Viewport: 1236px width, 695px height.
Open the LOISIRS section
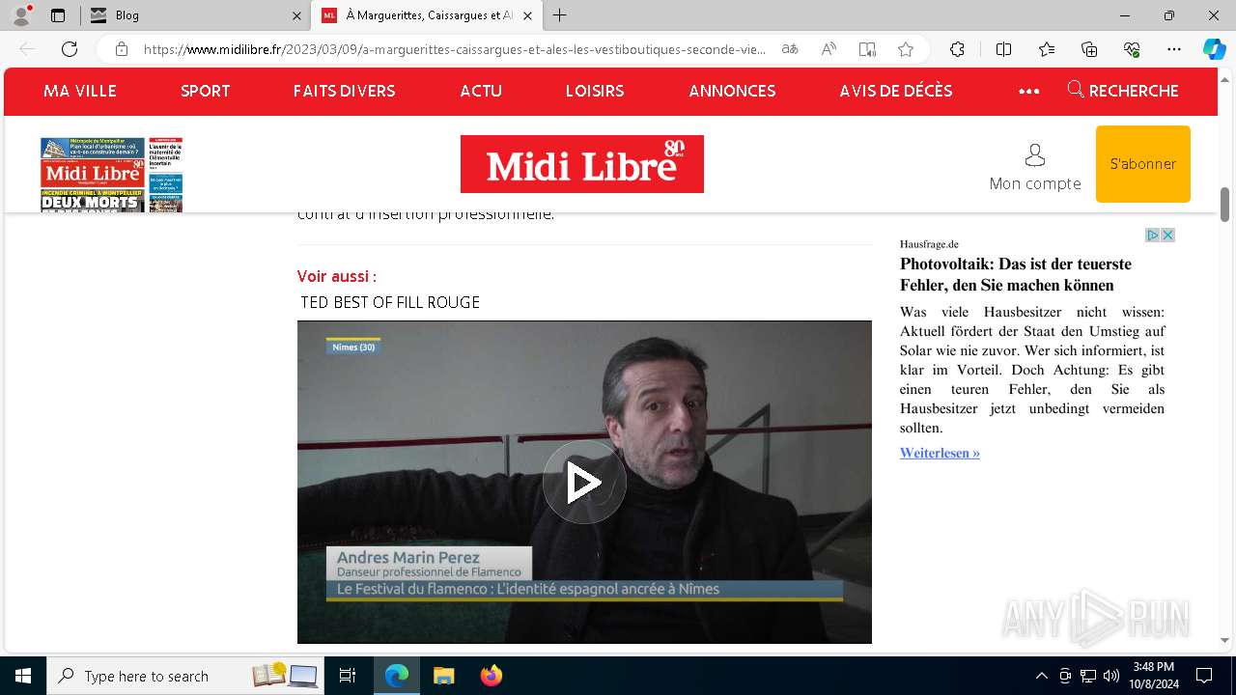[595, 91]
